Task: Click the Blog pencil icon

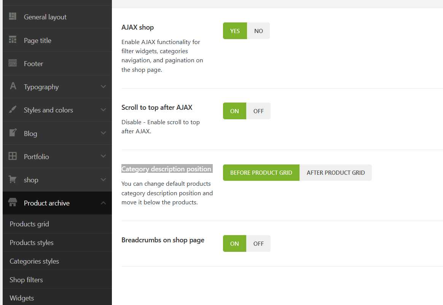Action: pyautogui.click(x=13, y=133)
